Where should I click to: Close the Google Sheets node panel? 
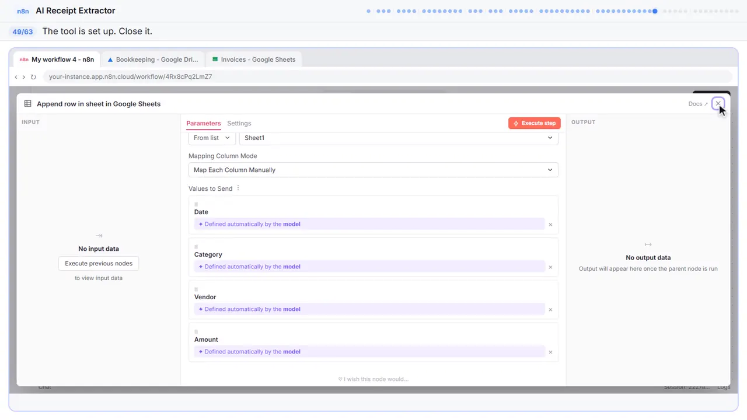[718, 103]
